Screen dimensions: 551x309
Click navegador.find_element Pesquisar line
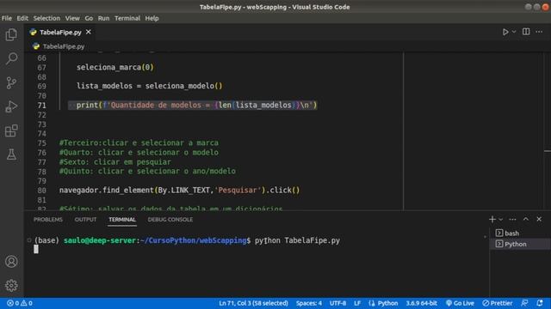(x=179, y=191)
